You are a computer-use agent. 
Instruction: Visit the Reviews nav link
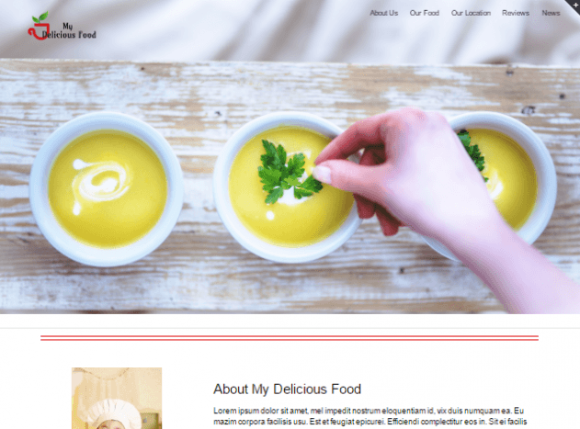(x=516, y=13)
